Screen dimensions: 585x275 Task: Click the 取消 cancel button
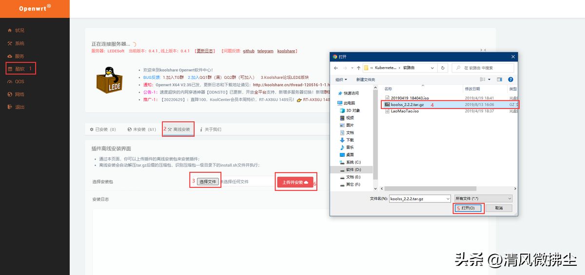tap(499, 208)
